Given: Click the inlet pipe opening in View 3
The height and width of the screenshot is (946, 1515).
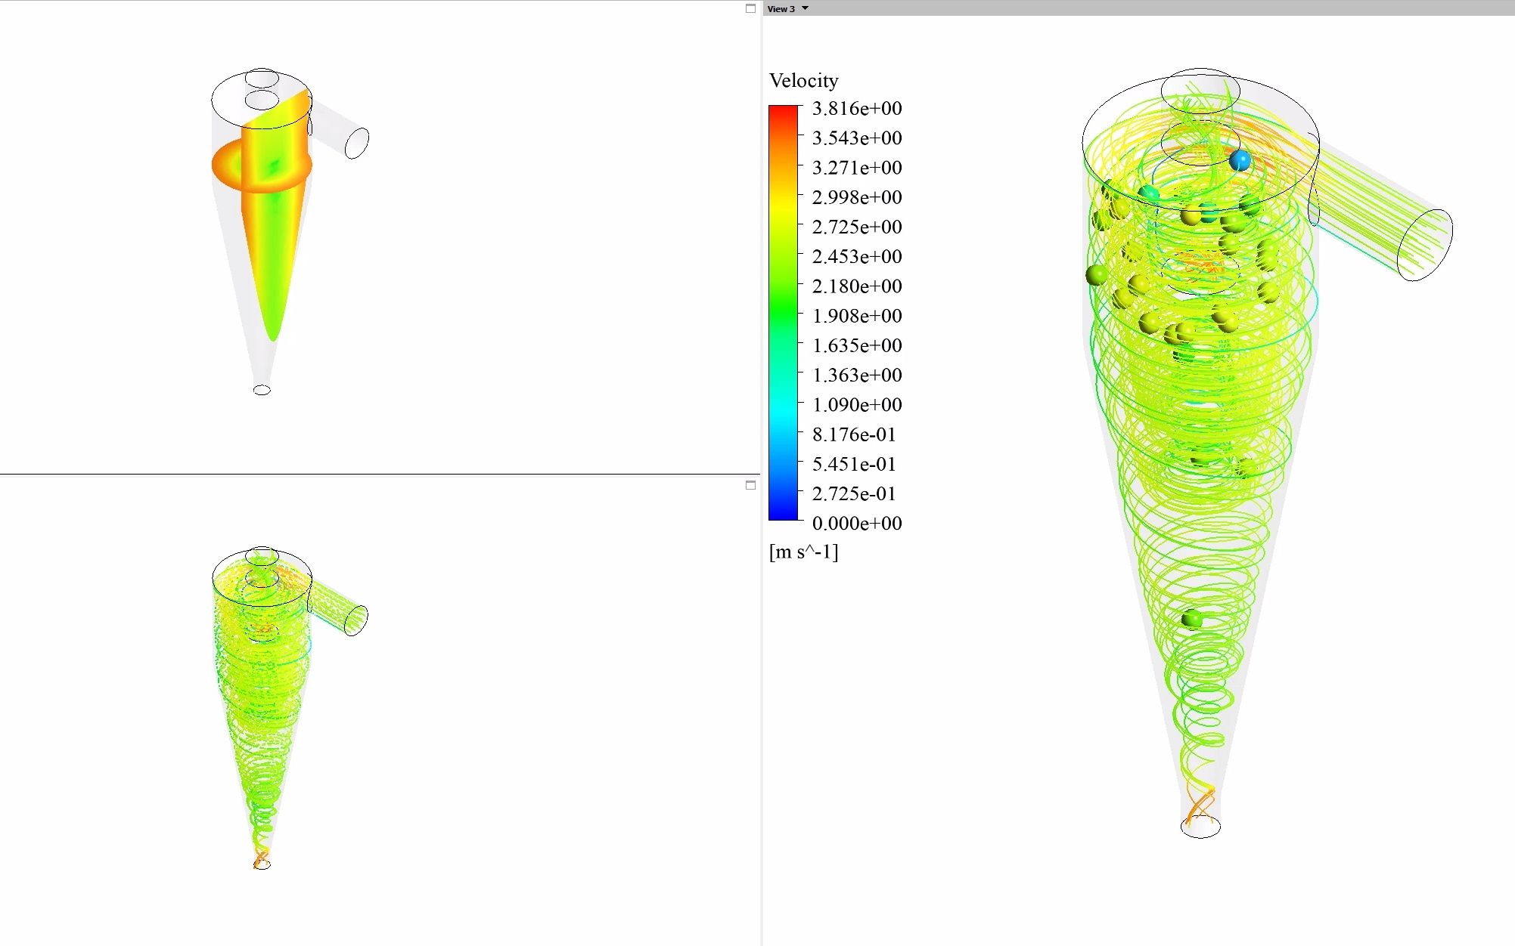Looking at the screenshot, I should pos(1424,246).
